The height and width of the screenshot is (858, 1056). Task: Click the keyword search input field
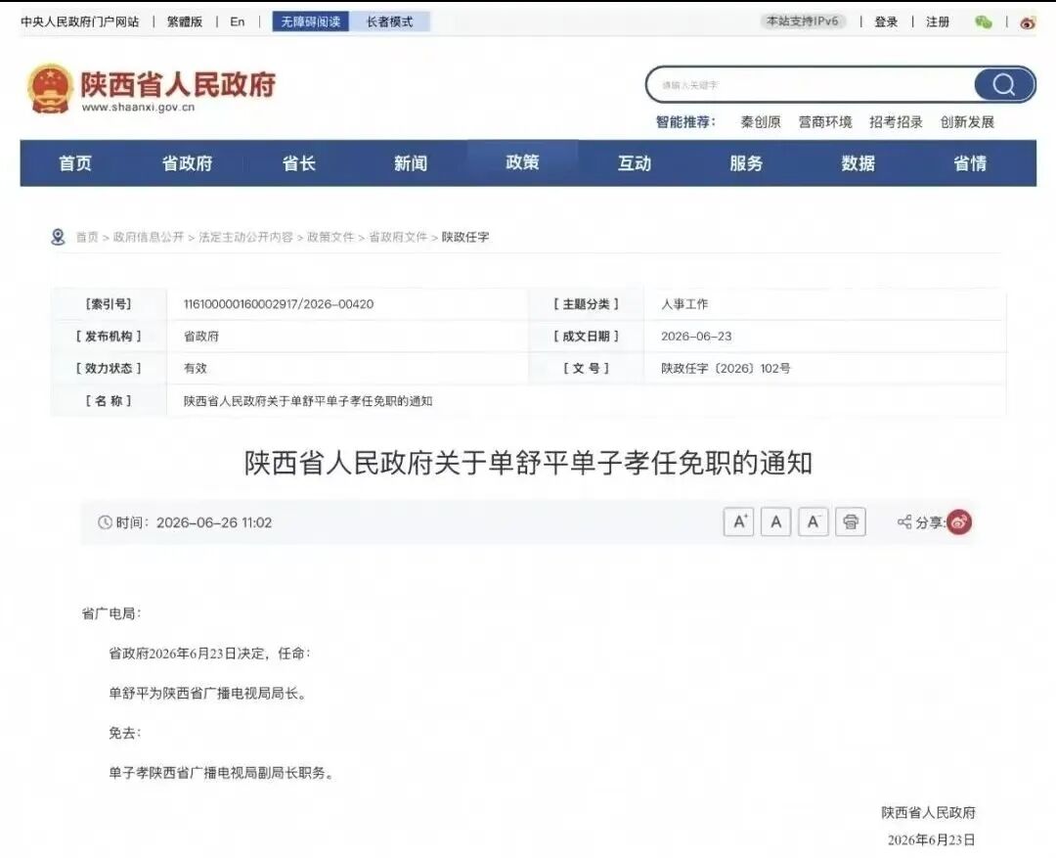tap(812, 85)
